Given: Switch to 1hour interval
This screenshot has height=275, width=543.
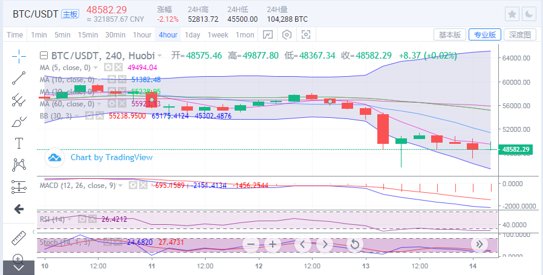Looking at the screenshot, I should point(142,35).
